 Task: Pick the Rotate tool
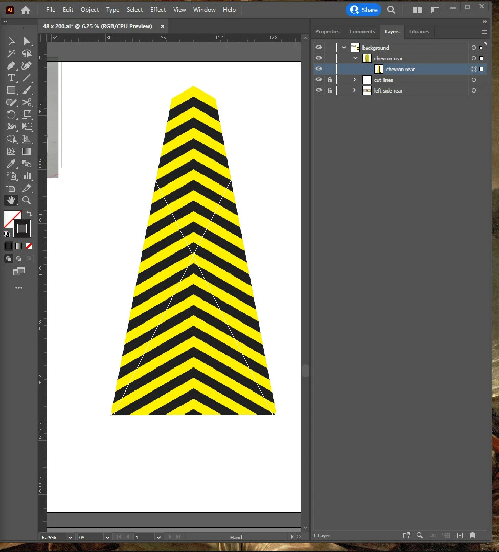[11, 115]
